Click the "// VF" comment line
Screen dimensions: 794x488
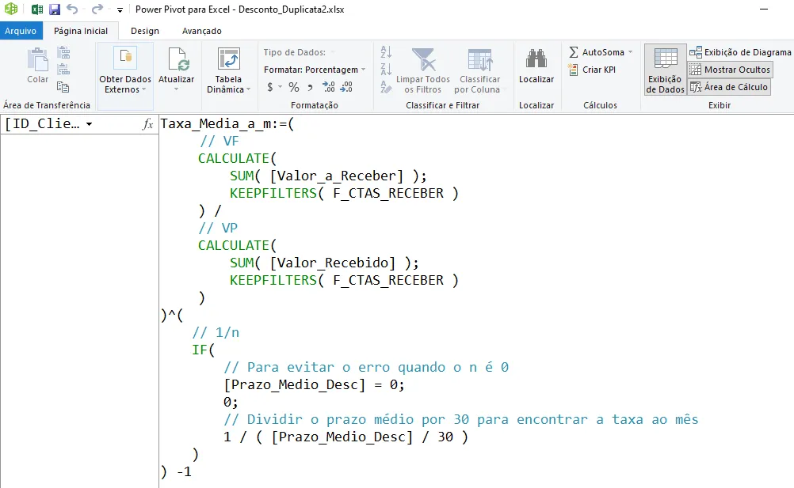click(219, 141)
